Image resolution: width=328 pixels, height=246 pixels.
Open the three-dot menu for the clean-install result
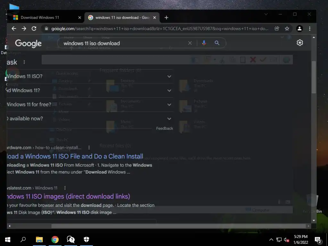89,148
